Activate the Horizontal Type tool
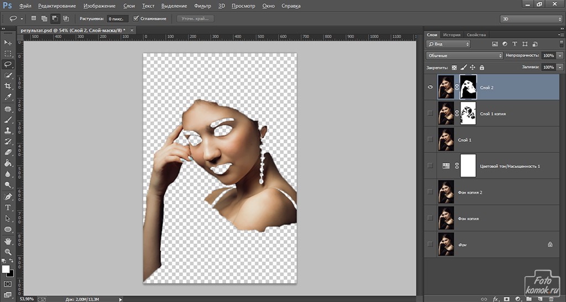Image resolution: width=566 pixels, height=302 pixels. click(8, 208)
